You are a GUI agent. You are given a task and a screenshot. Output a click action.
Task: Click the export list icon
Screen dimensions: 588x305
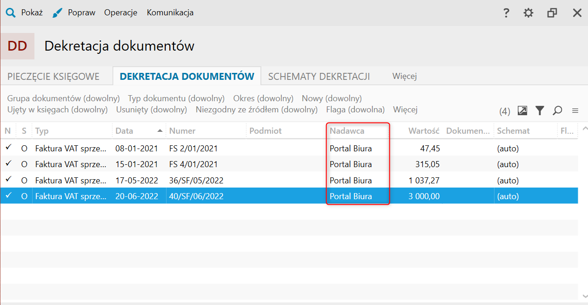coord(522,110)
